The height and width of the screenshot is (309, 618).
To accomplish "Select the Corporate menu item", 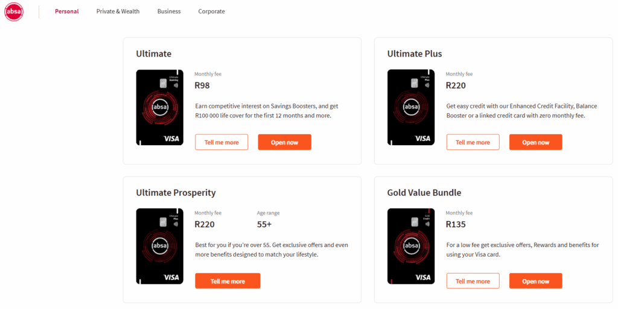I will 211,11.
